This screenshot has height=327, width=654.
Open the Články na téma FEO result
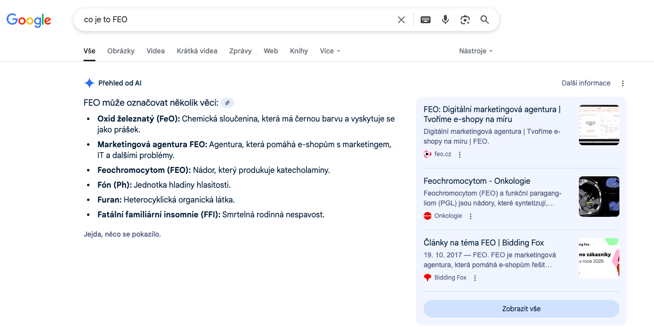[x=483, y=243]
